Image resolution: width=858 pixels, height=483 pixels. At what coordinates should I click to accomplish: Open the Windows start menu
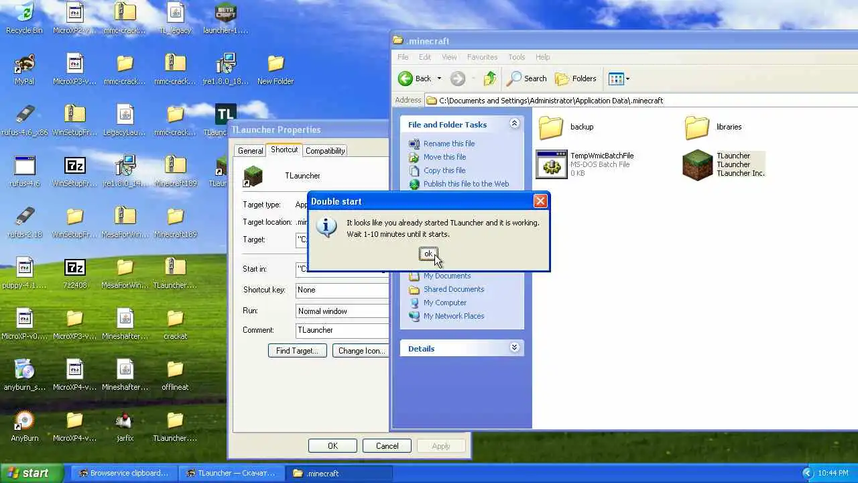click(x=32, y=473)
